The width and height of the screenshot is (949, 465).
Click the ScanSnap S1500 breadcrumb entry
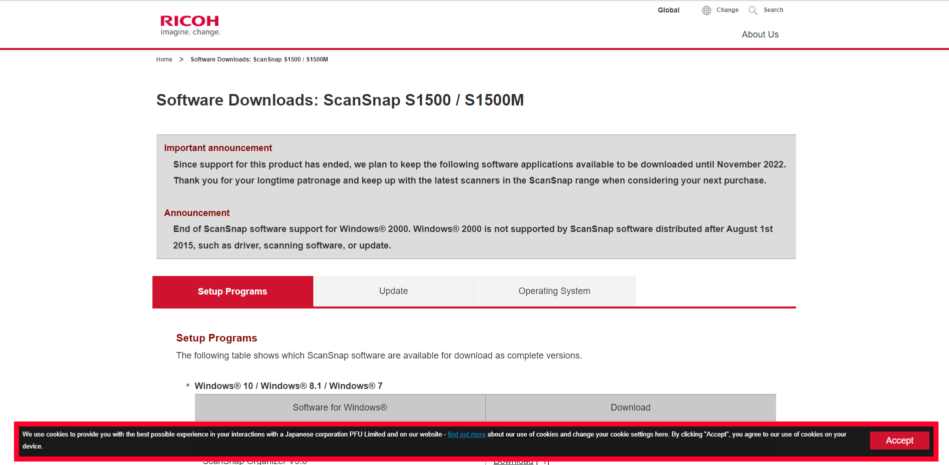tap(259, 59)
